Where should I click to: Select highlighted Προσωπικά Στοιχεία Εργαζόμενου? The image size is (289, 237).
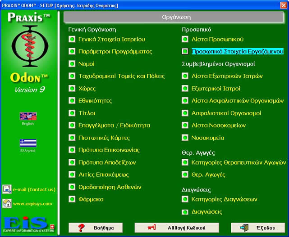point(237,51)
